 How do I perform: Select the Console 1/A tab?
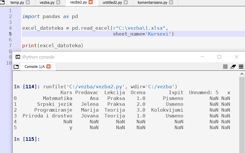34,67
